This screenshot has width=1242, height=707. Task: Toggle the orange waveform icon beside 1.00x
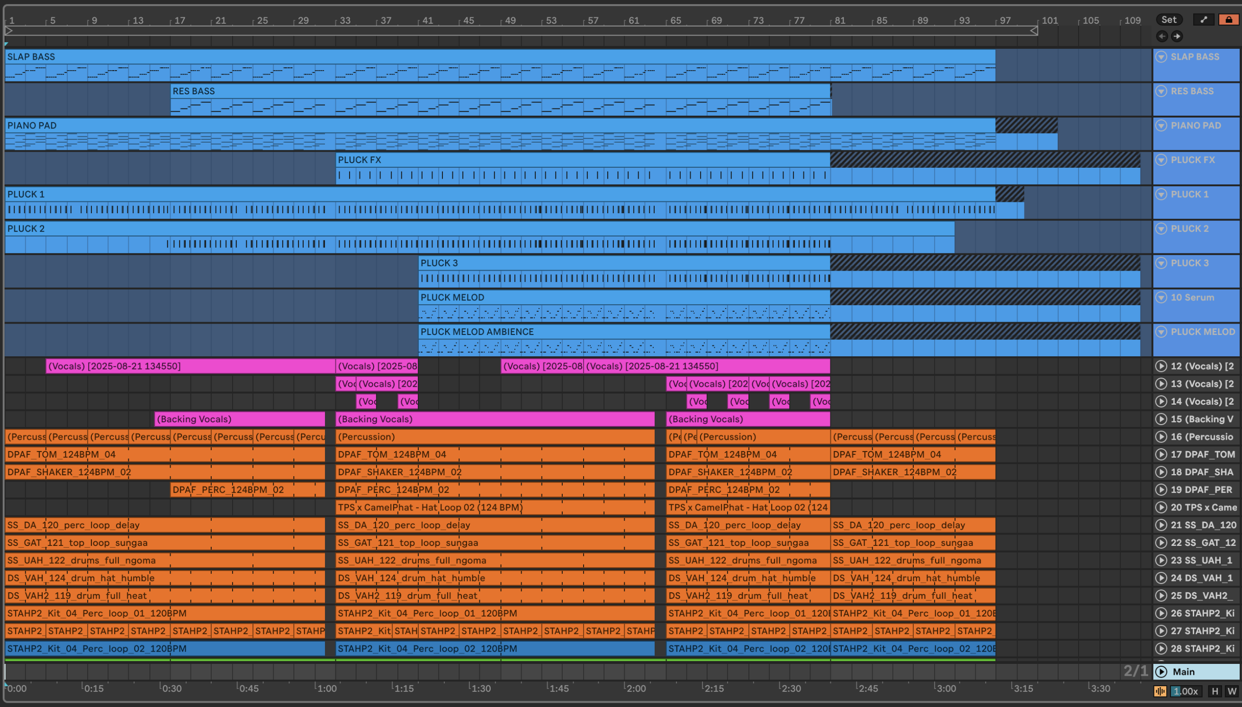tap(1160, 691)
